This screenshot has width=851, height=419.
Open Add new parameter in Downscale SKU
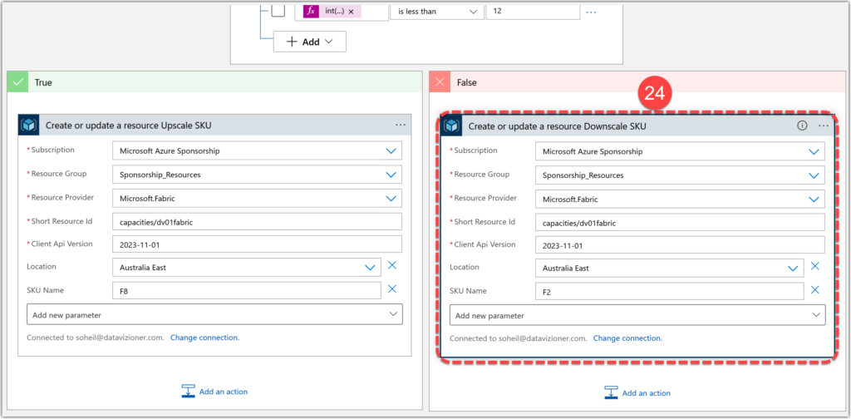[x=637, y=315]
